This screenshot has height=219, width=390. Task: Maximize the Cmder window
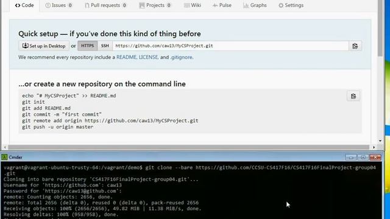click(x=363, y=158)
